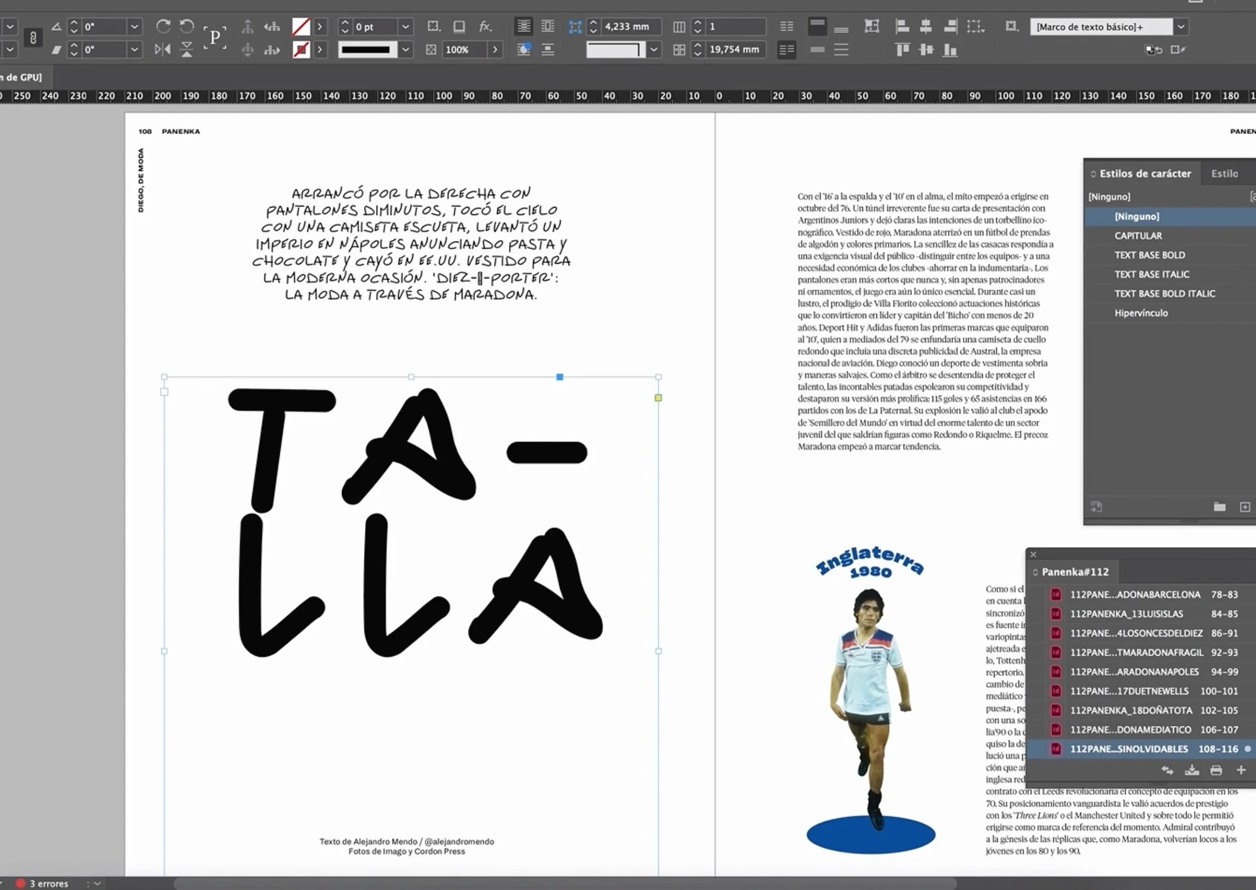Image resolution: width=1256 pixels, height=890 pixels.
Task: Align text to top of frame
Action: coord(817,26)
